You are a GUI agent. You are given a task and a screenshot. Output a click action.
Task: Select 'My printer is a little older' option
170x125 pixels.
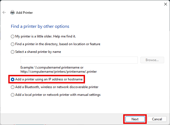pyautogui.click(x=12, y=36)
